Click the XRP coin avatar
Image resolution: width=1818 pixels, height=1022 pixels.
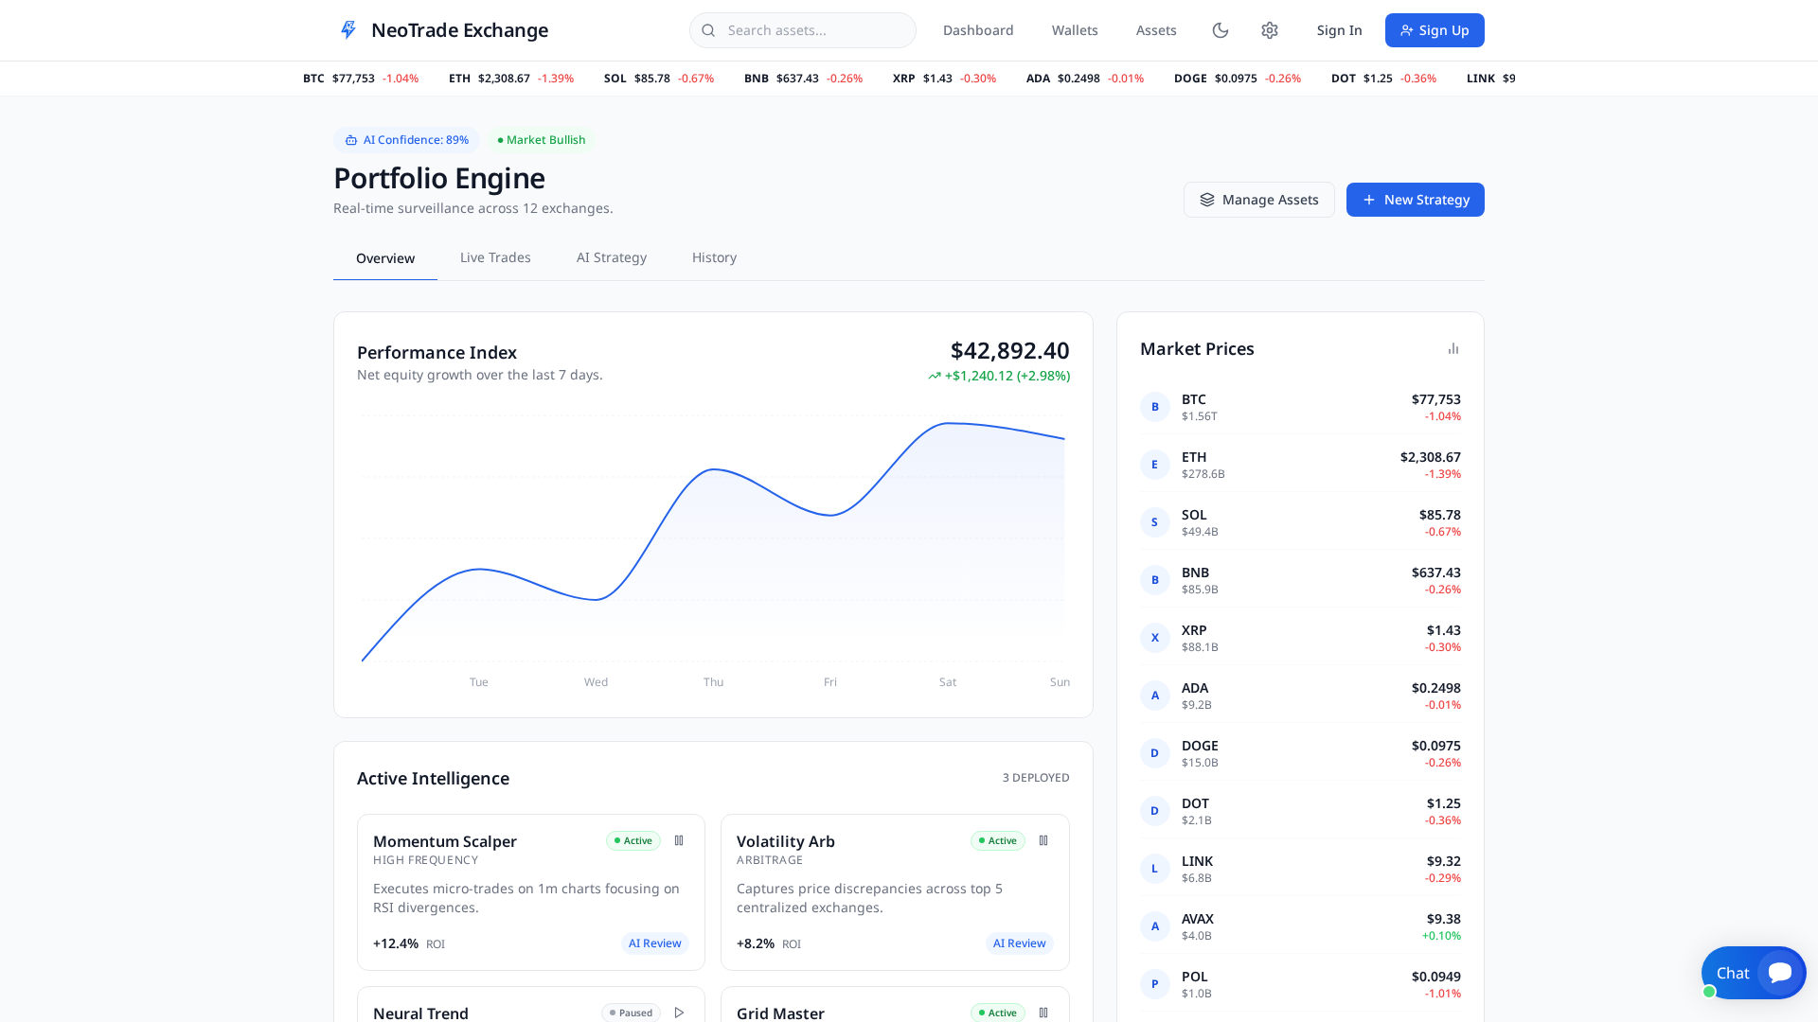(x=1155, y=638)
